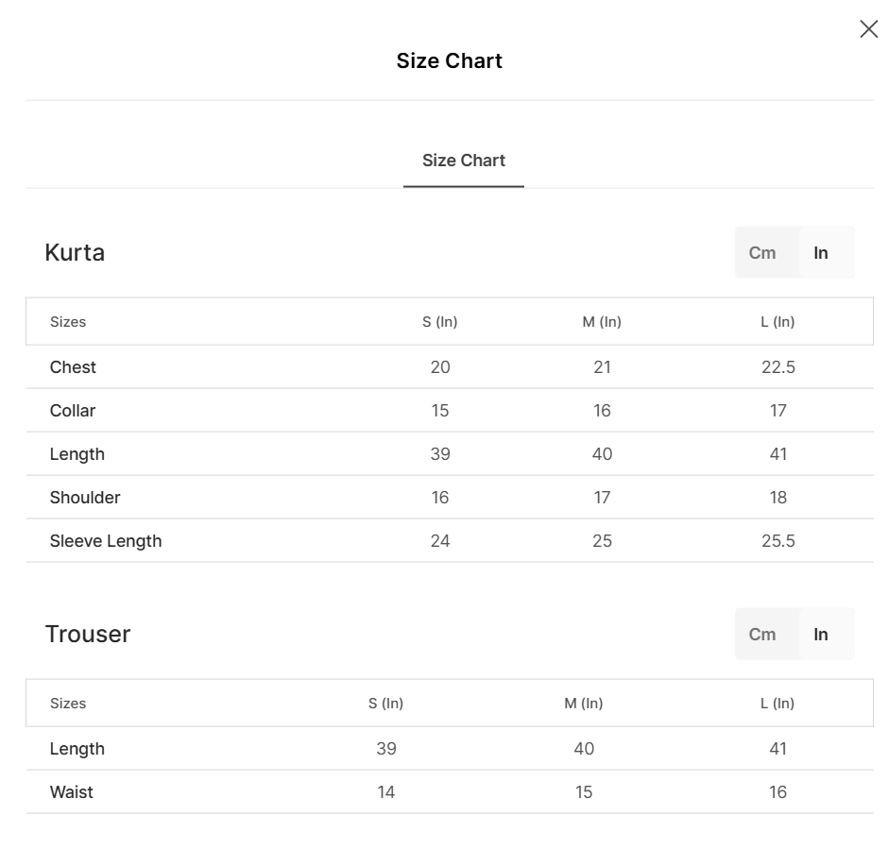The width and height of the screenshot is (888, 866).
Task: Switch Trouser measurements to Cm
Action: (762, 635)
